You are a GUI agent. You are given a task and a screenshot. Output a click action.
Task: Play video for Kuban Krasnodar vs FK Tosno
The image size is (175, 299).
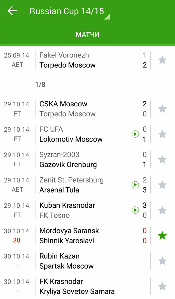click(135, 210)
